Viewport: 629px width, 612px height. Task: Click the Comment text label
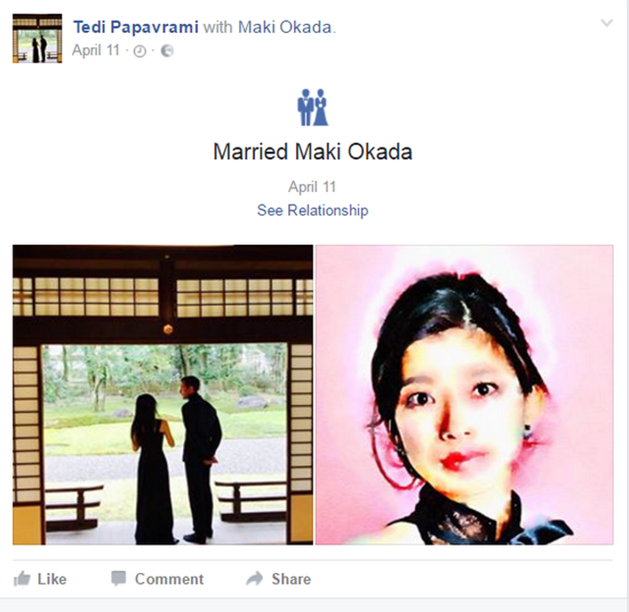coord(169,579)
